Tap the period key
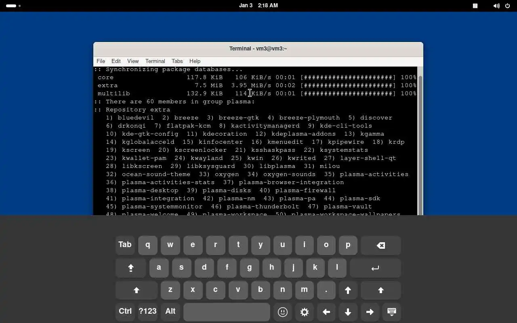 [x=326, y=290]
